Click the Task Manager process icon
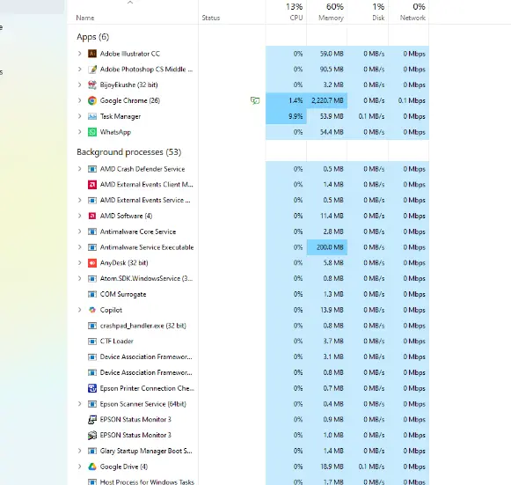 (x=92, y=116)
